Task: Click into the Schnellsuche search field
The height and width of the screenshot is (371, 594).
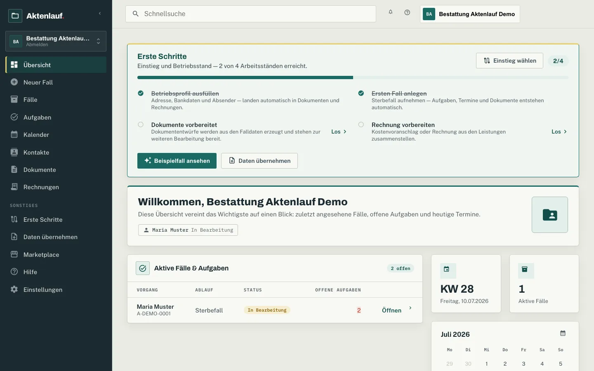Action: coord(251,14)
